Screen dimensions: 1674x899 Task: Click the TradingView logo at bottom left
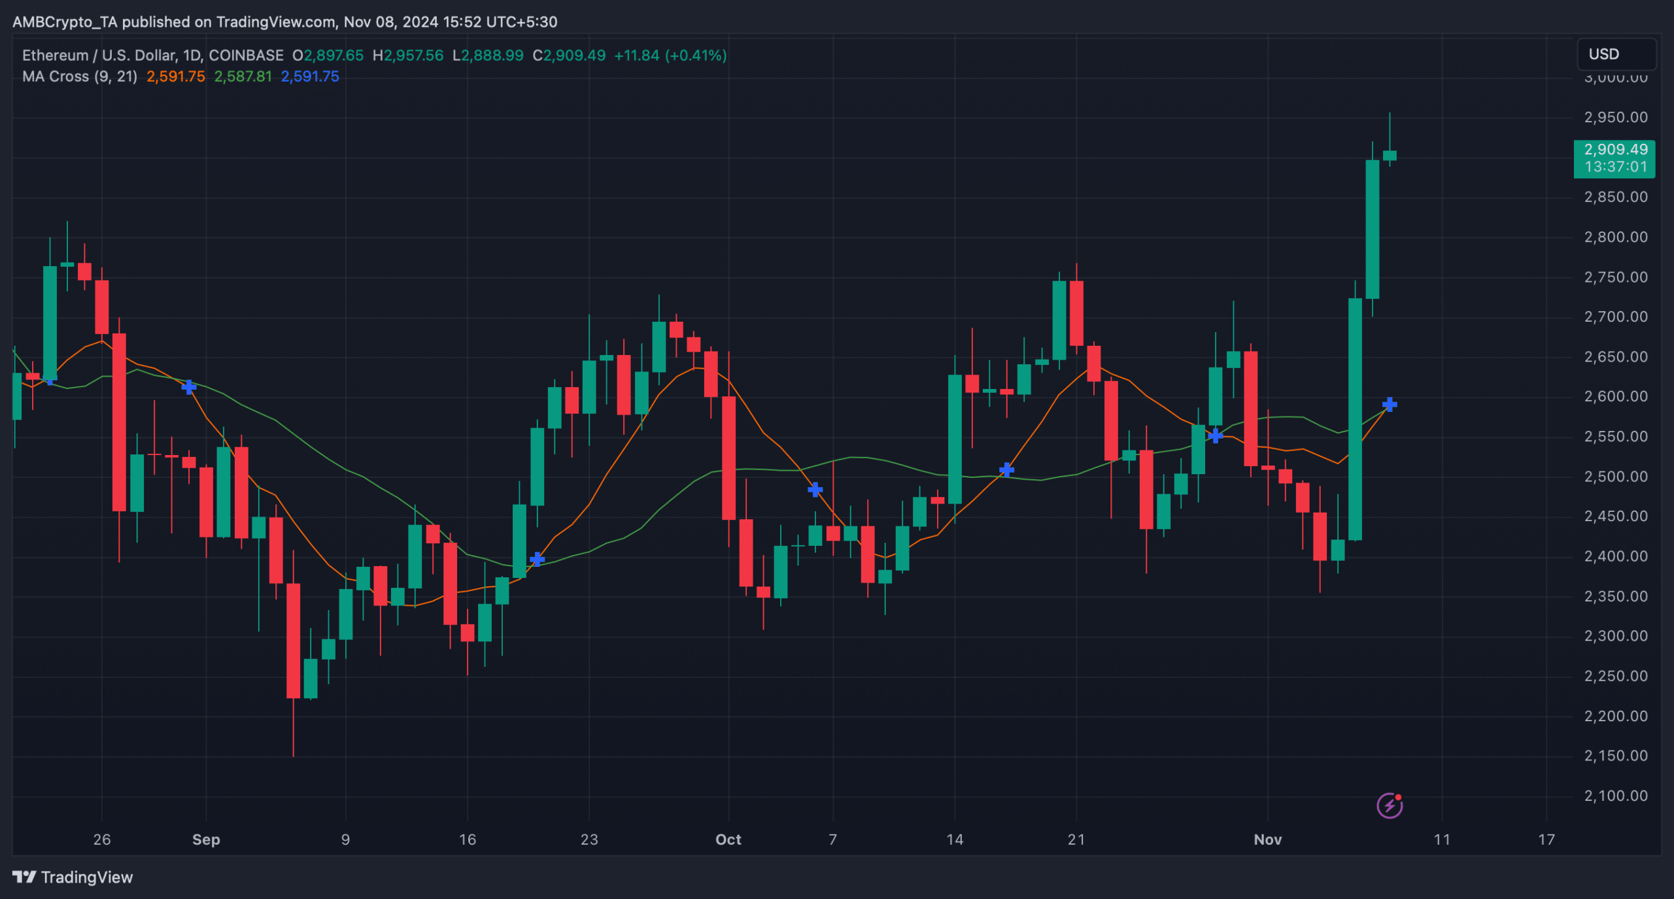point(73,877)
